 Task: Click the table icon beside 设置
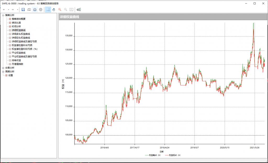click(x=6, y=75)
